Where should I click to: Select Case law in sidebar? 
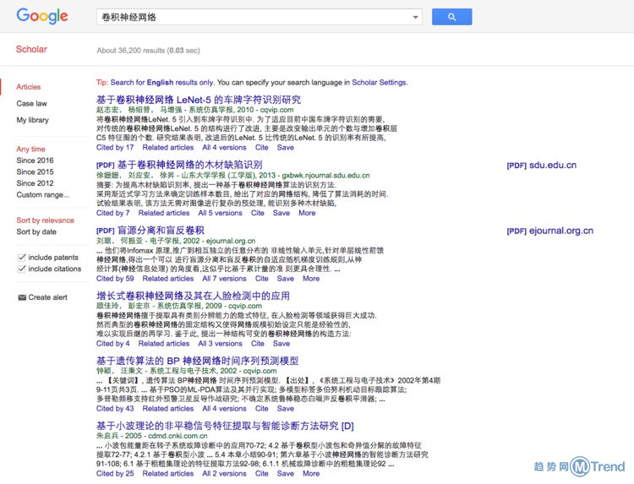pos(31,103)
